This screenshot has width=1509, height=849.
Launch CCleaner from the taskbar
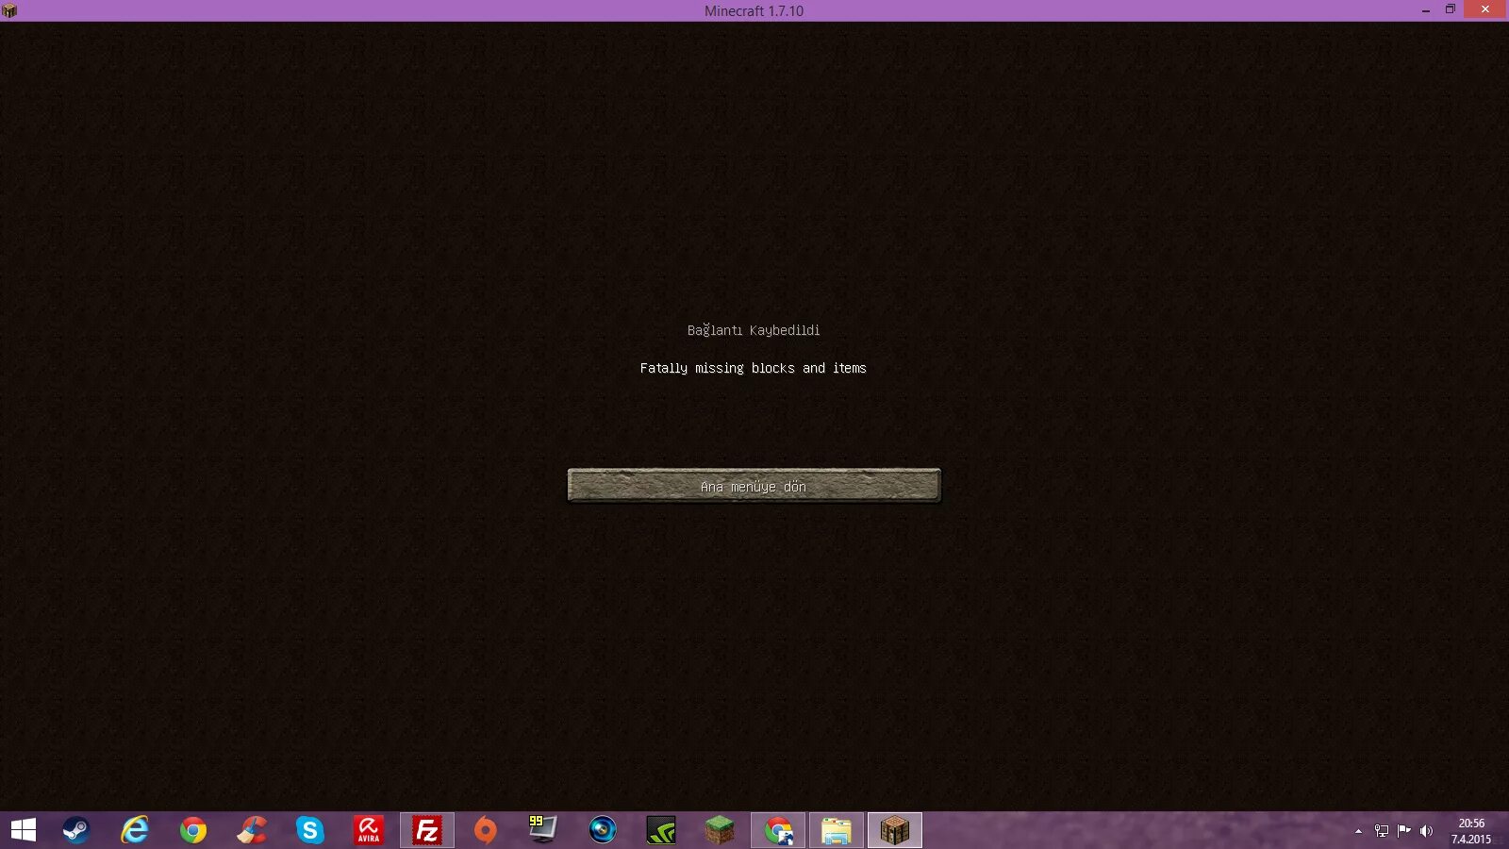click(252, 830)
